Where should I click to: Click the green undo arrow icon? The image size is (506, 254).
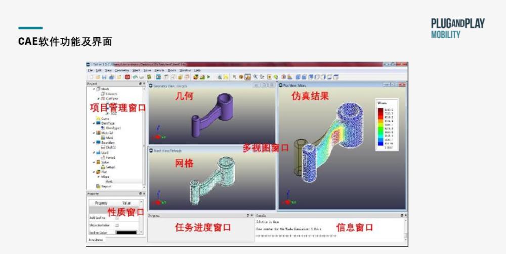click(135, 77)
